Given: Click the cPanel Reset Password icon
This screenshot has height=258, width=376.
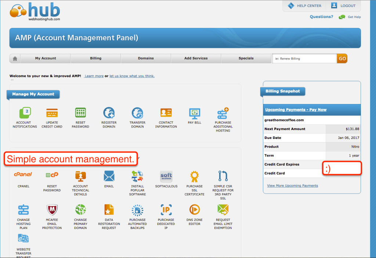Looking at the screenshot, I should pyautogui.click(x=52, y=175).
